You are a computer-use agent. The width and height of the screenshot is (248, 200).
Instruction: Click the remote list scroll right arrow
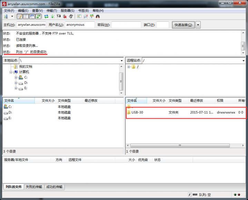[x=243, y=145]
